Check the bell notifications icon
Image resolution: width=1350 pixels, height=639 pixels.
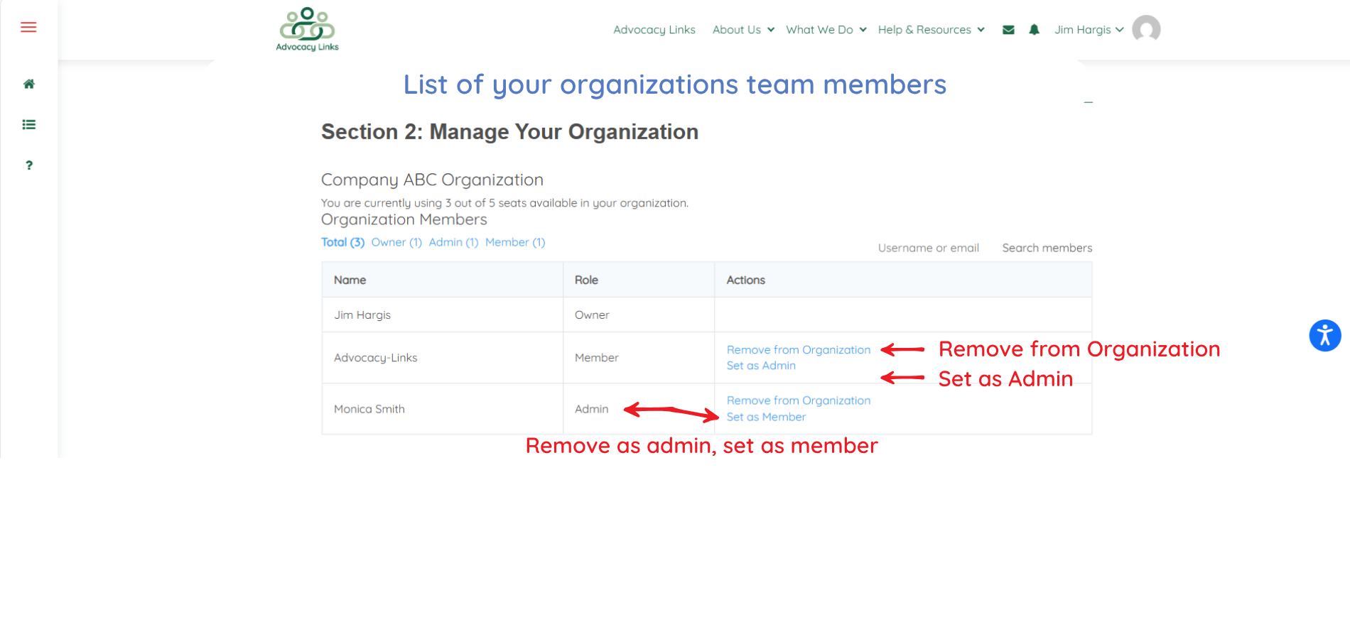tap(1034, 30)
